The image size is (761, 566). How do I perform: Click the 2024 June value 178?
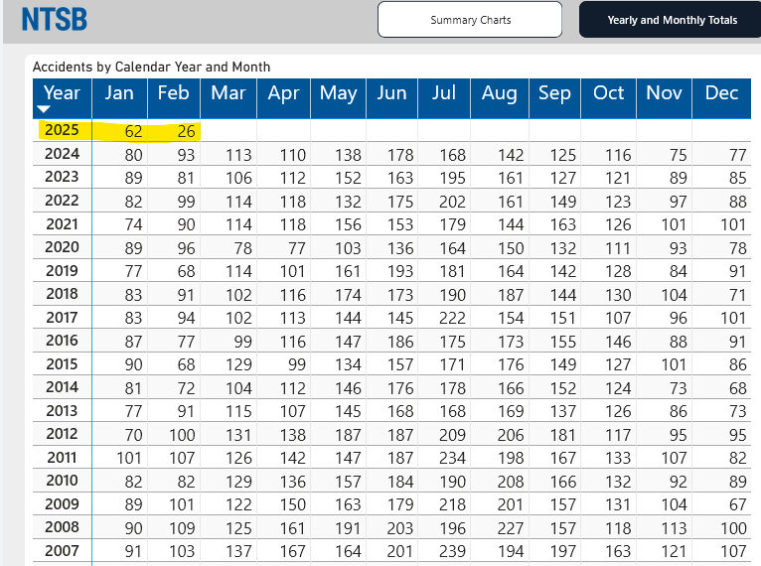[400, 155]
